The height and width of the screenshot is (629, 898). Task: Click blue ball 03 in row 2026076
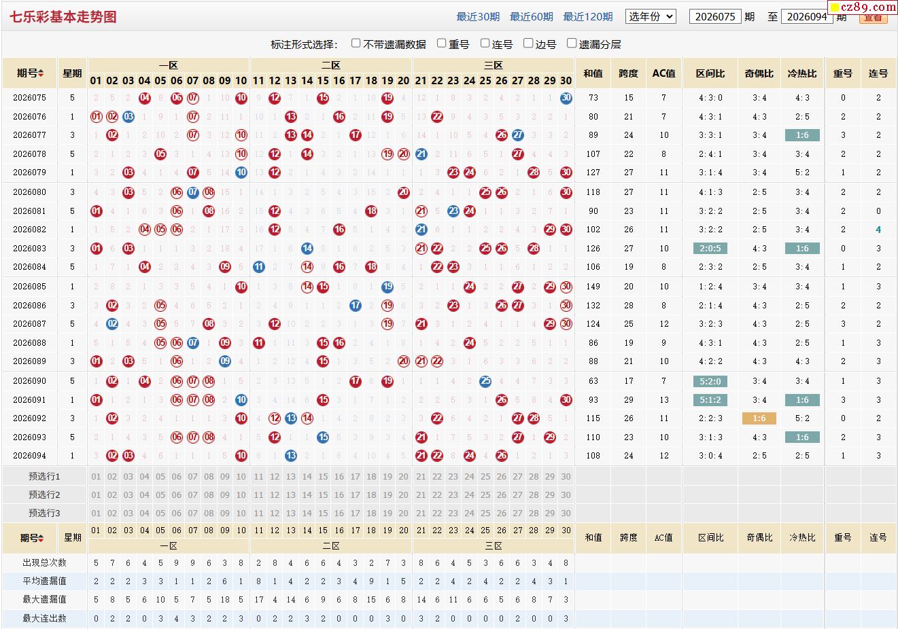(128, 117)
